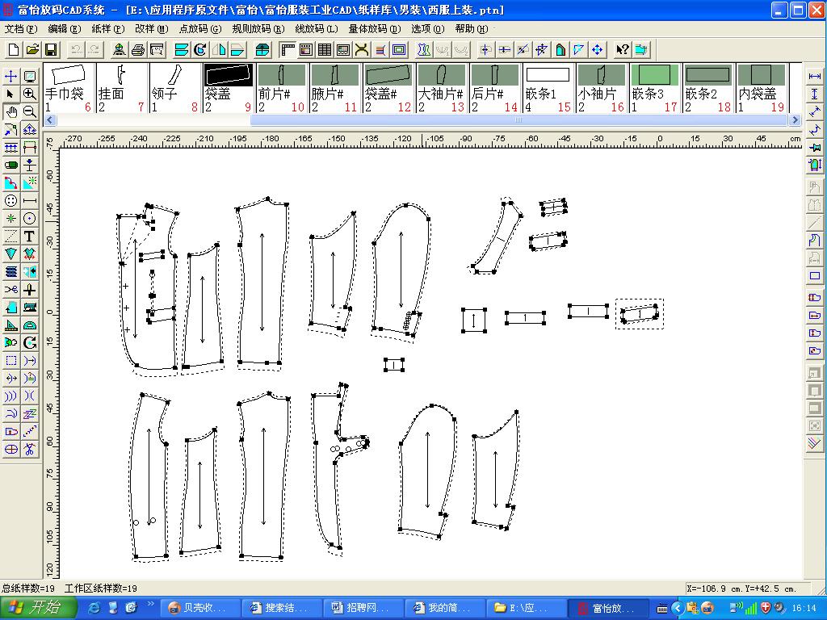Viewport: 827px width, 620px height.
Task: Select the set square triangle tool
Action: 10,325
